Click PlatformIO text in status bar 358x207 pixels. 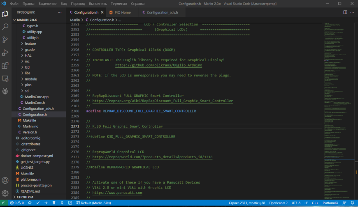(330, 202)
